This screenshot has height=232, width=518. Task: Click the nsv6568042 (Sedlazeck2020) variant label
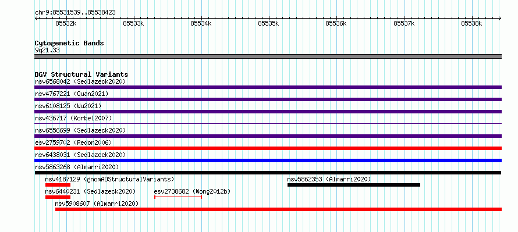pyautogui.click(x=80, y=81)
